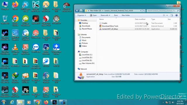Open the address bar history dropdown
This screenshot has width=187, height=105.
[141, 11]
